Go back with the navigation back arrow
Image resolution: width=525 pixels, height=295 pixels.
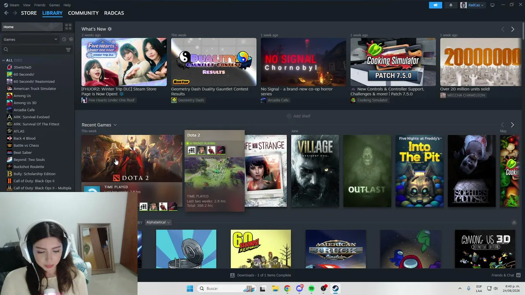click(x=6, y=13)
